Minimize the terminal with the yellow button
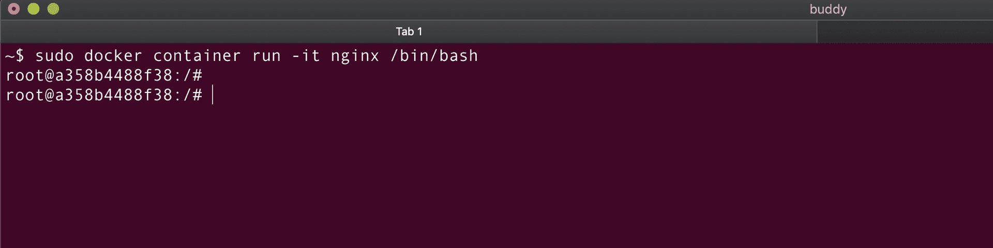Screen dimensions: 993x248 pyautogui.click(x=34, y=9)
